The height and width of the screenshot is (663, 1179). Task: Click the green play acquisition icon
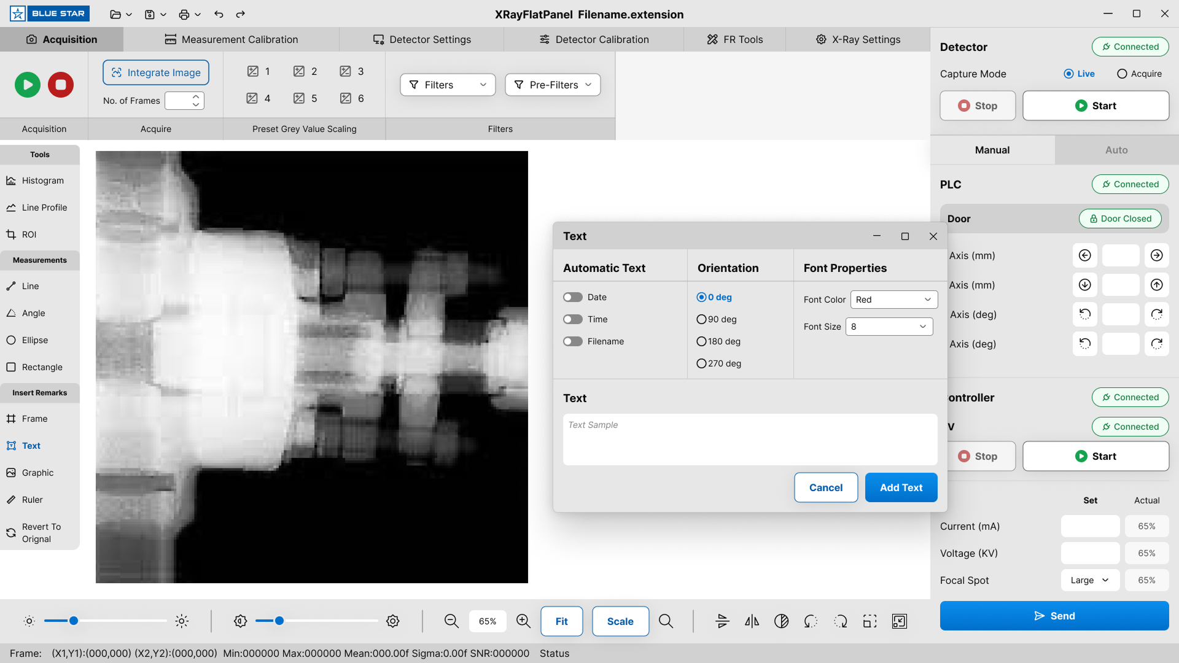(28, 85)
